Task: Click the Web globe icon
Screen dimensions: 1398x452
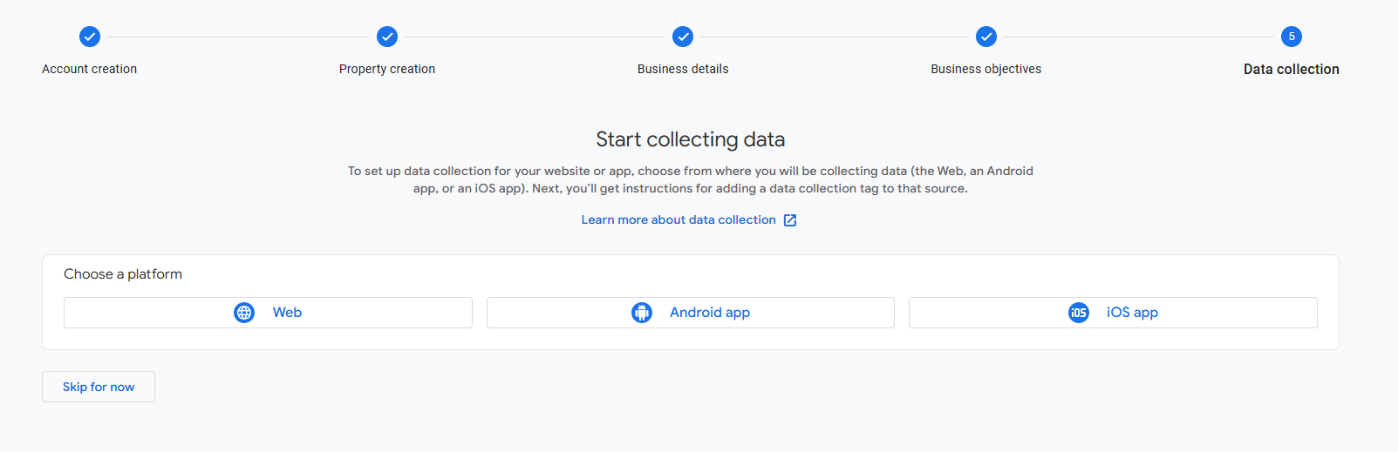Action: (244, 313)
